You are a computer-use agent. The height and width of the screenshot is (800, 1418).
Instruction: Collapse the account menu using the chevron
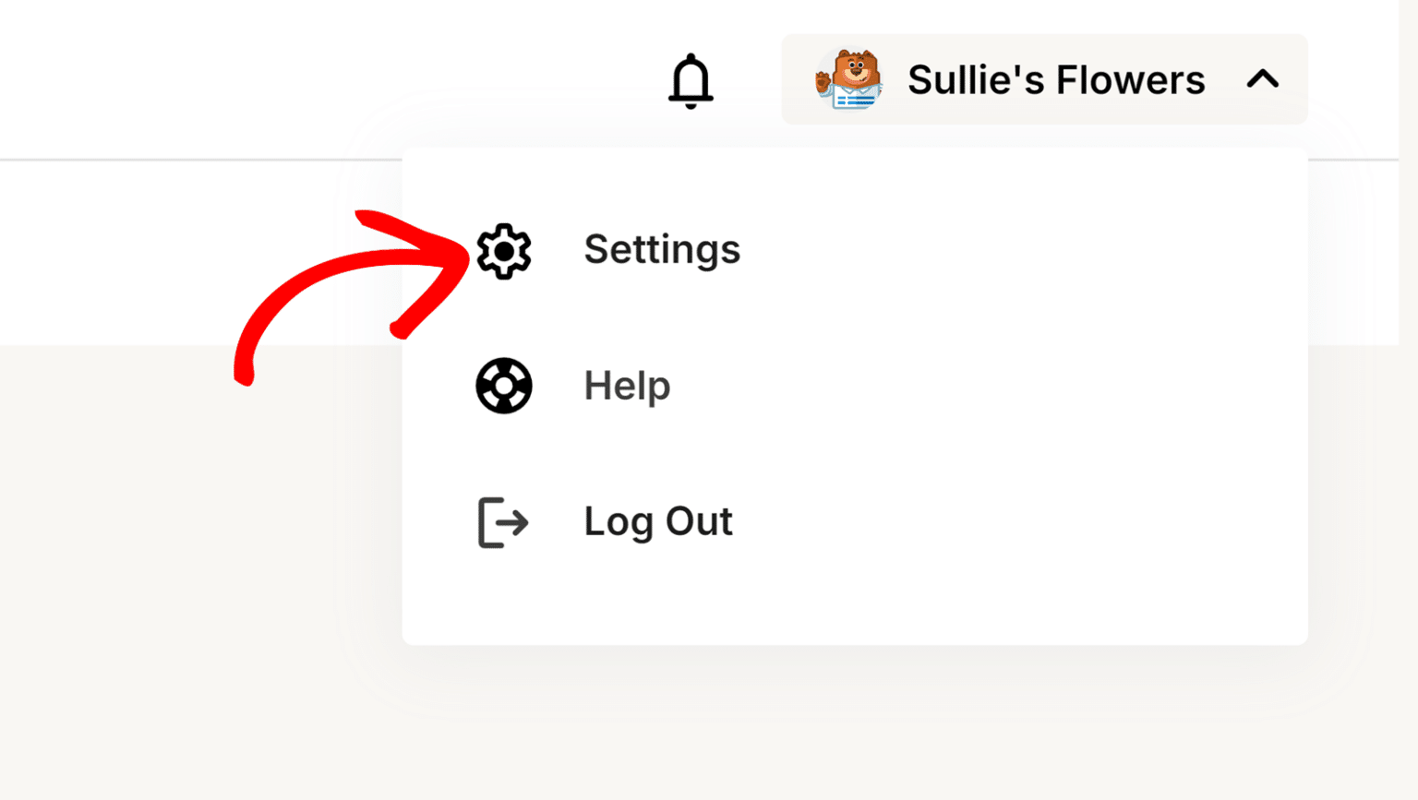(1263, 79)
